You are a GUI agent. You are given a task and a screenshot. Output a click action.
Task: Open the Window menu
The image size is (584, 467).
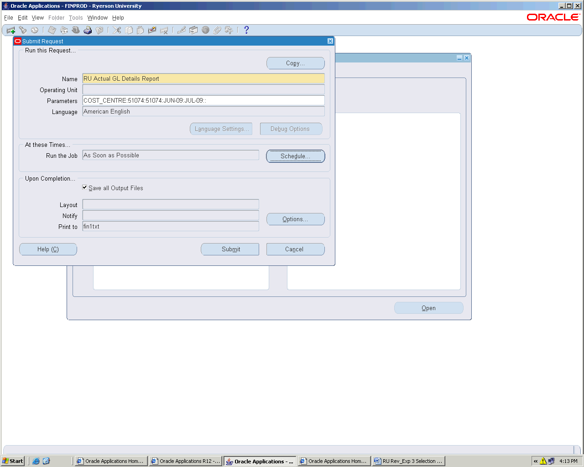(97, 18)
